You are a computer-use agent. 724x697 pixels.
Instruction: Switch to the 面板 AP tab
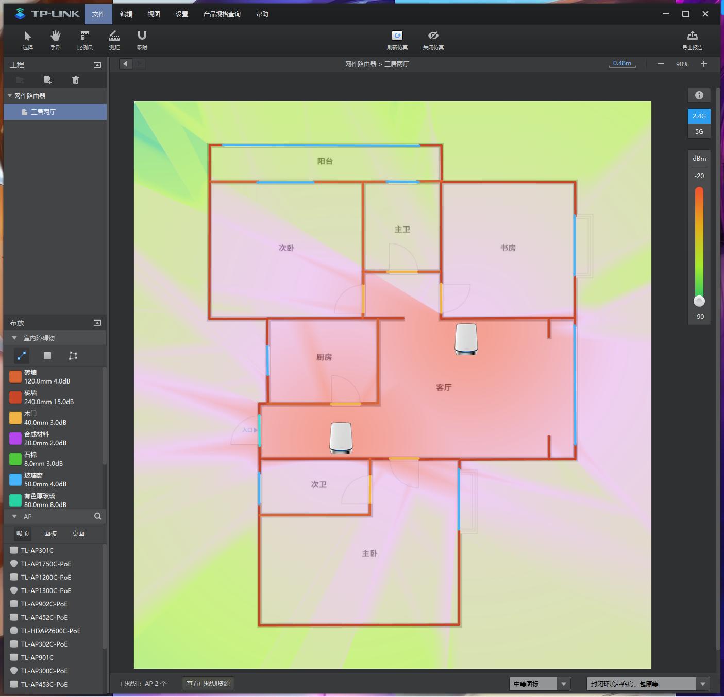(50, 534)
